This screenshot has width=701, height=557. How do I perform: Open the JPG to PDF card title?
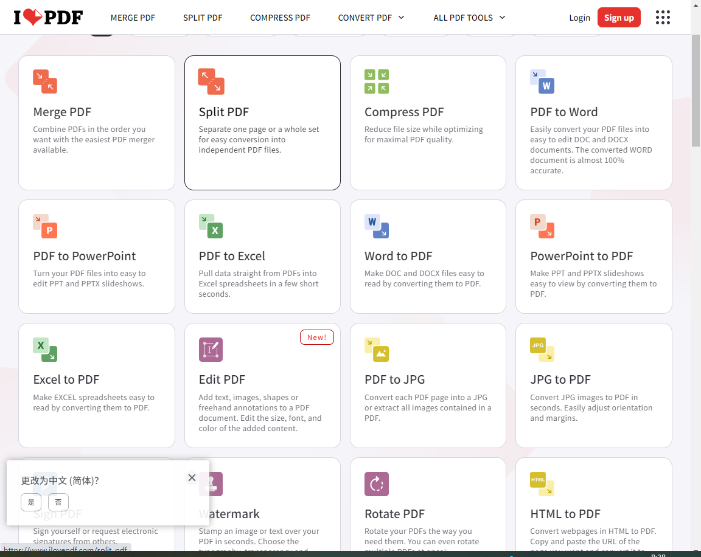560,379
